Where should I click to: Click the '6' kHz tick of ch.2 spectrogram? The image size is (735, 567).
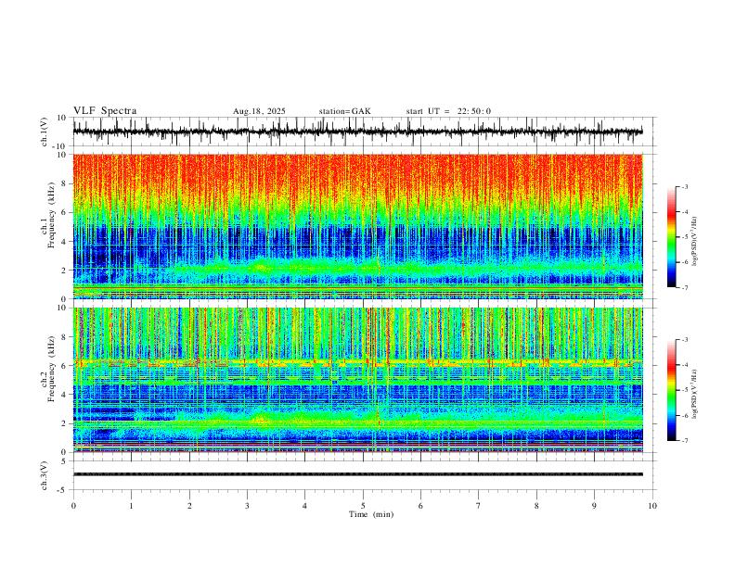pyautogui.click(x=64, y=366)
